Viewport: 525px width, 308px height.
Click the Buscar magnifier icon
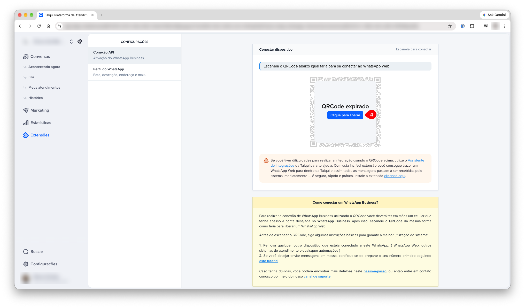pos(26,252)
